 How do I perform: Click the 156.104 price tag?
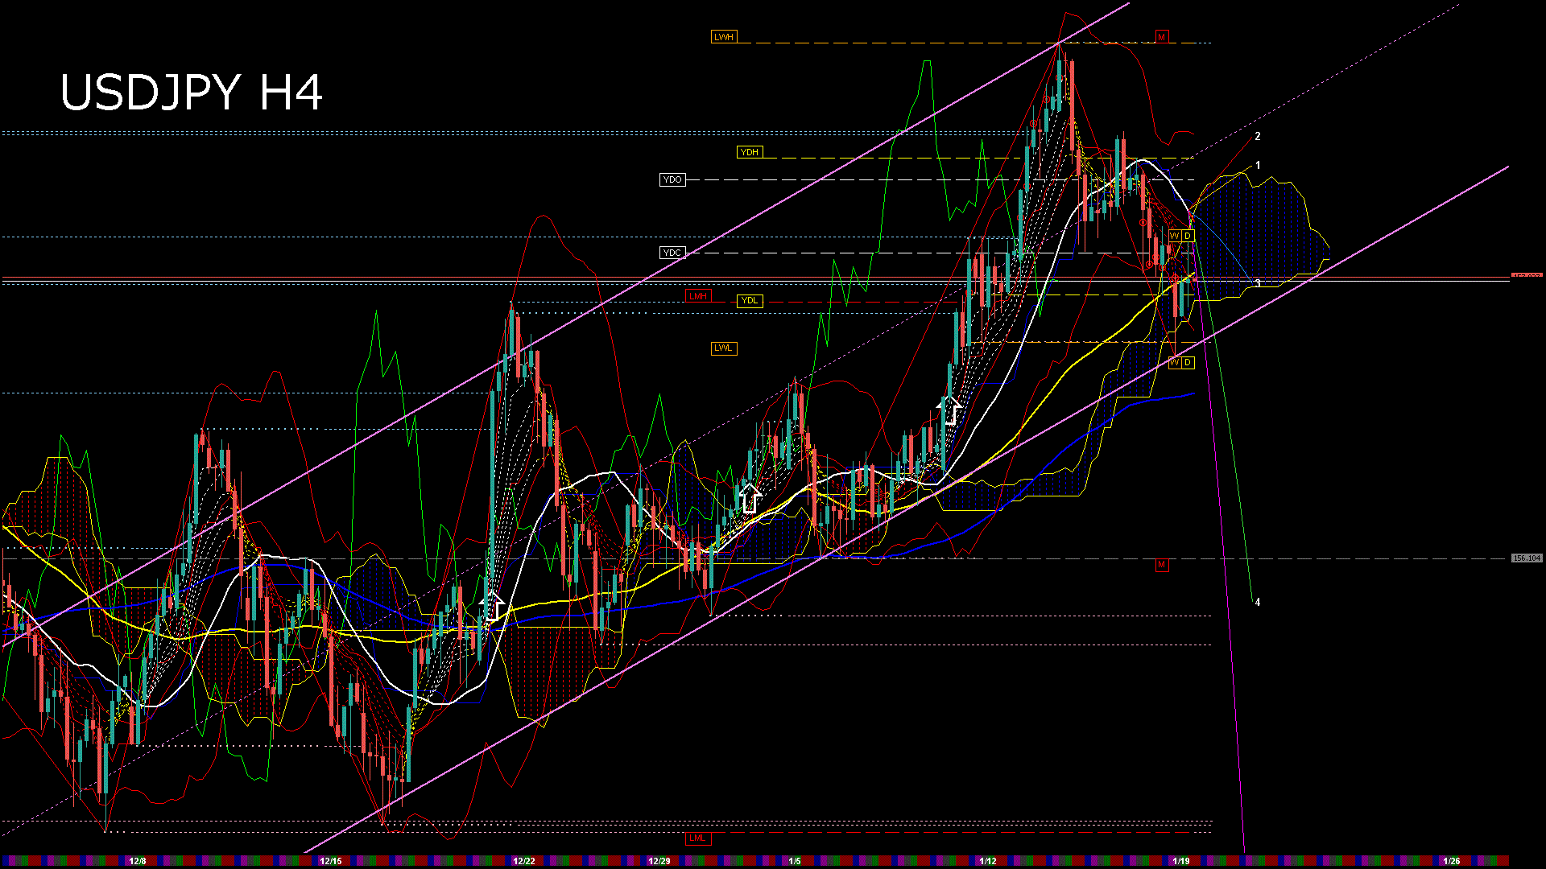(x=1526, y=558)
